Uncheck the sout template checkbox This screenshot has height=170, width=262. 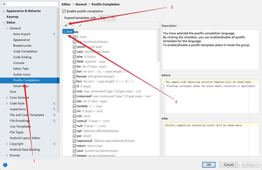tap(75, 151)
